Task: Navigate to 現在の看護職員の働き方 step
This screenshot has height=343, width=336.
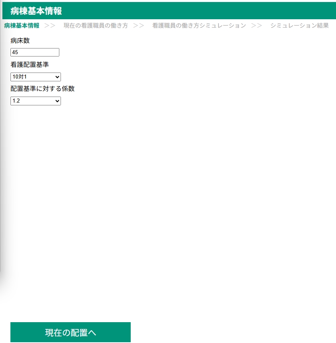Action: coord(95,25)
